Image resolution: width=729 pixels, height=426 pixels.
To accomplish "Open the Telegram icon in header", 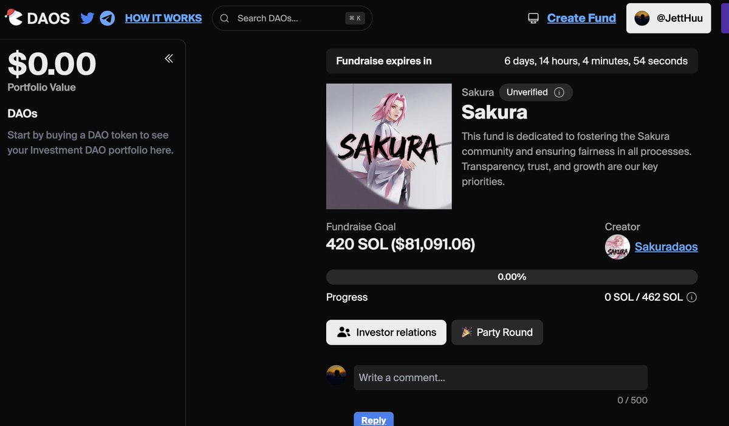I will (108, 18).
